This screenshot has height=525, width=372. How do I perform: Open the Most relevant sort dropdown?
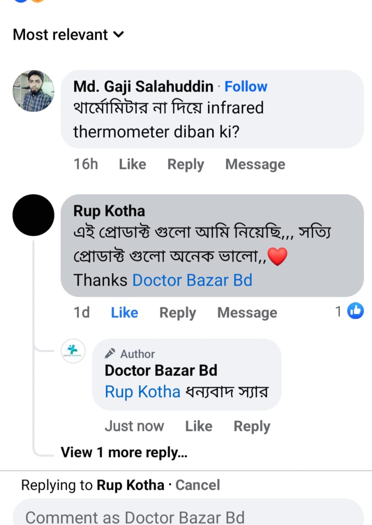pyautogui.click(x=68, y=34)
